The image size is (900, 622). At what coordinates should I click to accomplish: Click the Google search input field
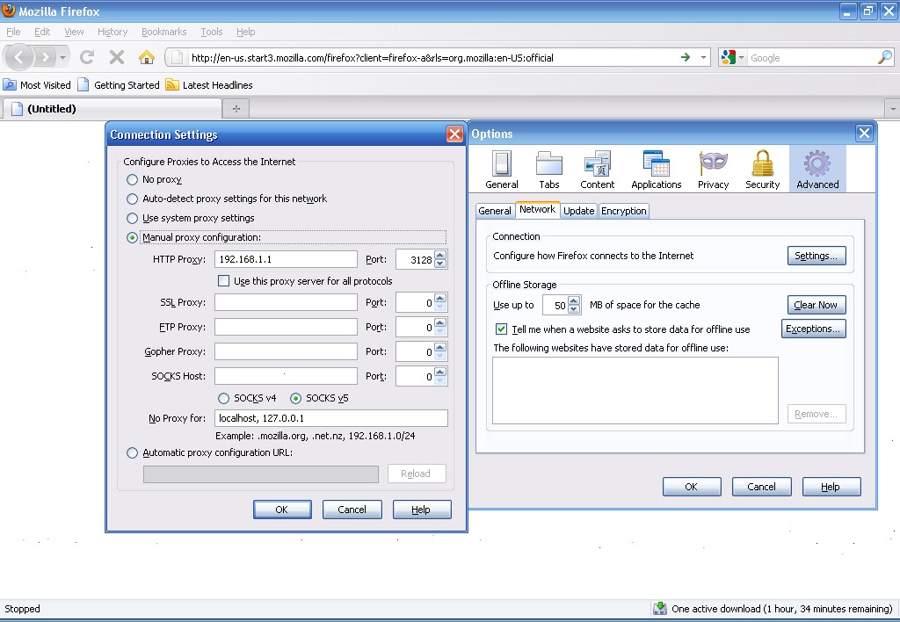click(x=813, y=58)
